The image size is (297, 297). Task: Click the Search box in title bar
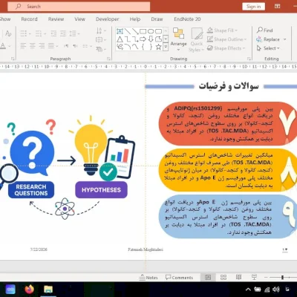[79, 7]
